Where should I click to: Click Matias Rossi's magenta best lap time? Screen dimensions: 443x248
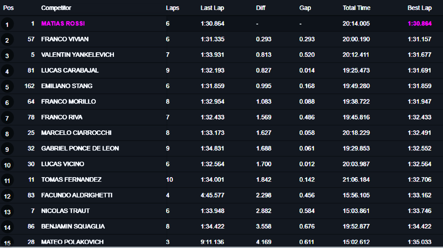click(x=419, y=24)
